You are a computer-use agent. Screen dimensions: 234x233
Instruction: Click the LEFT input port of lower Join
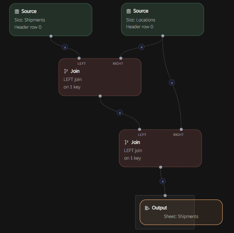140,129
